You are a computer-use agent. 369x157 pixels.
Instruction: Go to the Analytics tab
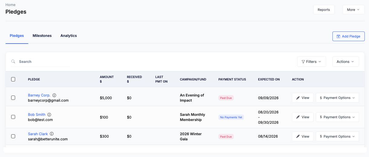coord(69,36)
